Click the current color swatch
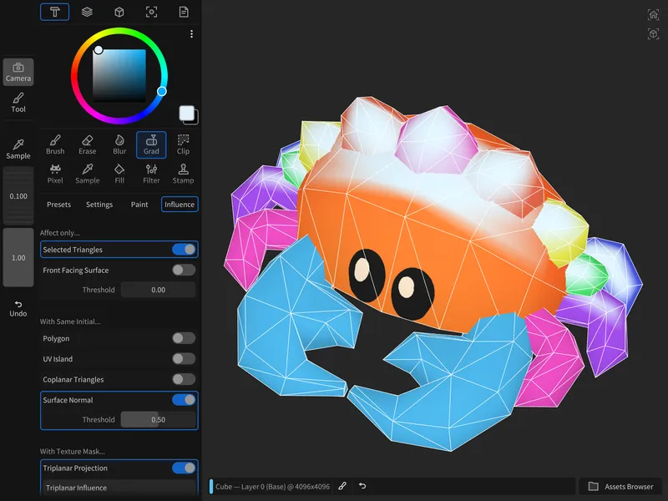The width and height of the screenshot is (668, 501). (187, 114)
